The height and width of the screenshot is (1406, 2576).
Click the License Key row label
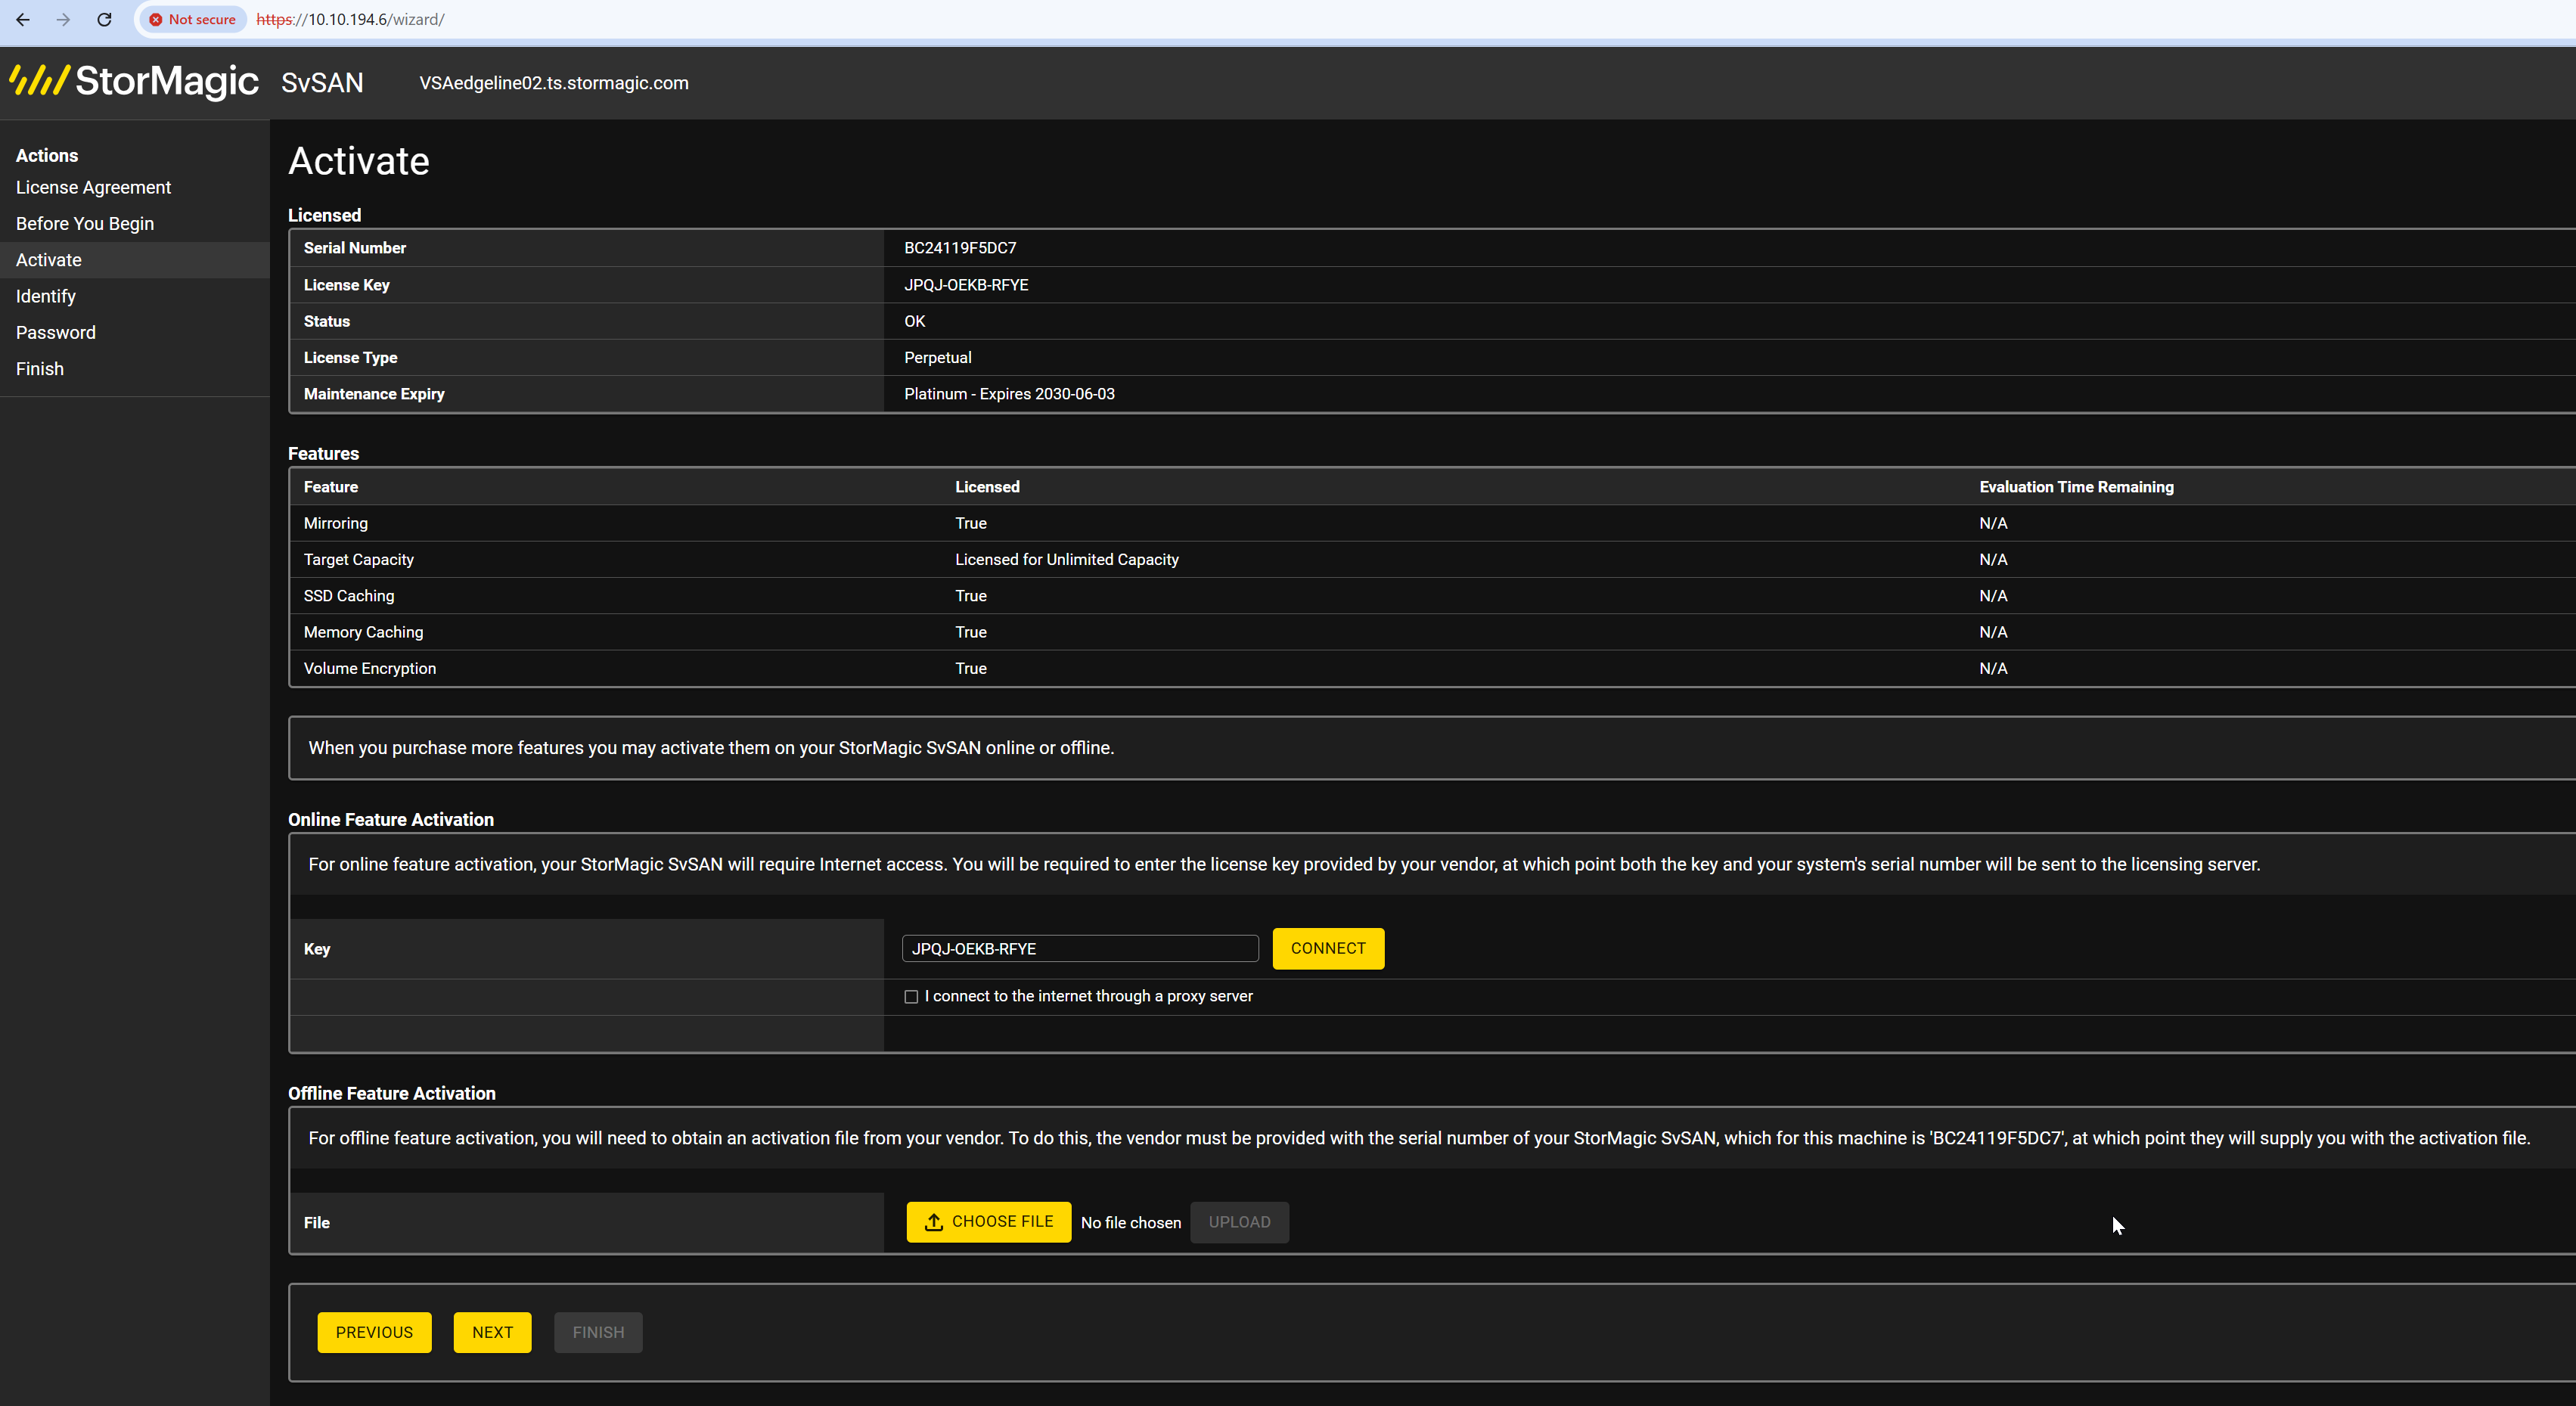pos(347,285)
